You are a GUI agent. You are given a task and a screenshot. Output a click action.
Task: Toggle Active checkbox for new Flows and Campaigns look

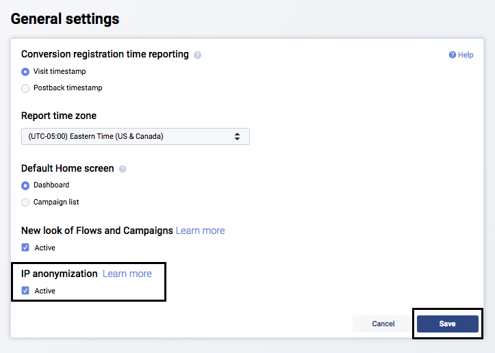click(x=25, y=248)
